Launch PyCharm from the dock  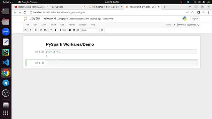[6, 52]
